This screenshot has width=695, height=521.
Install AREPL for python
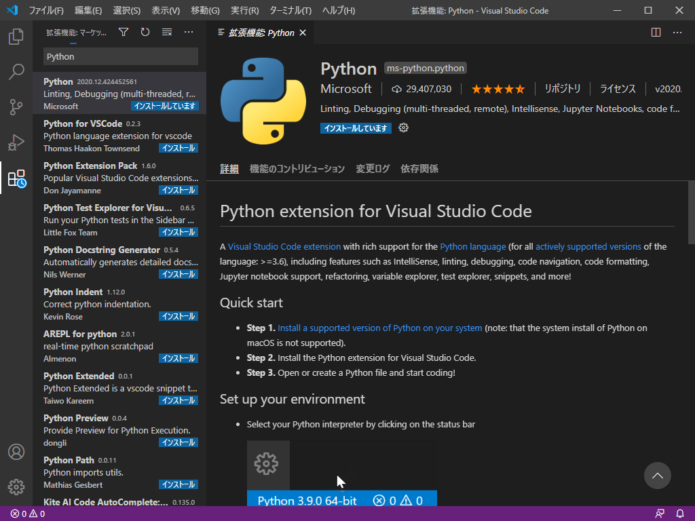pyautogui.click(x=179, y=358)
